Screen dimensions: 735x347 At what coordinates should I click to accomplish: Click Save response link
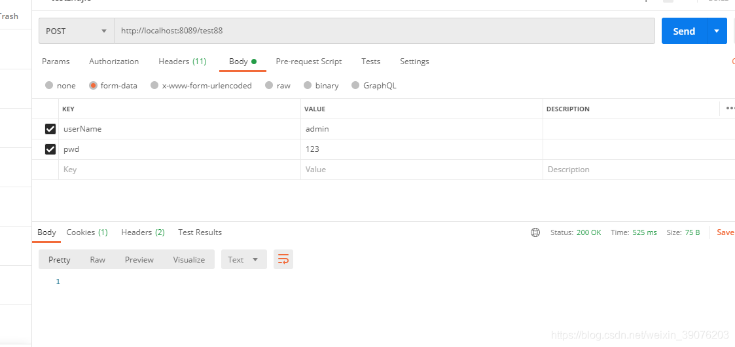point(725,232)
